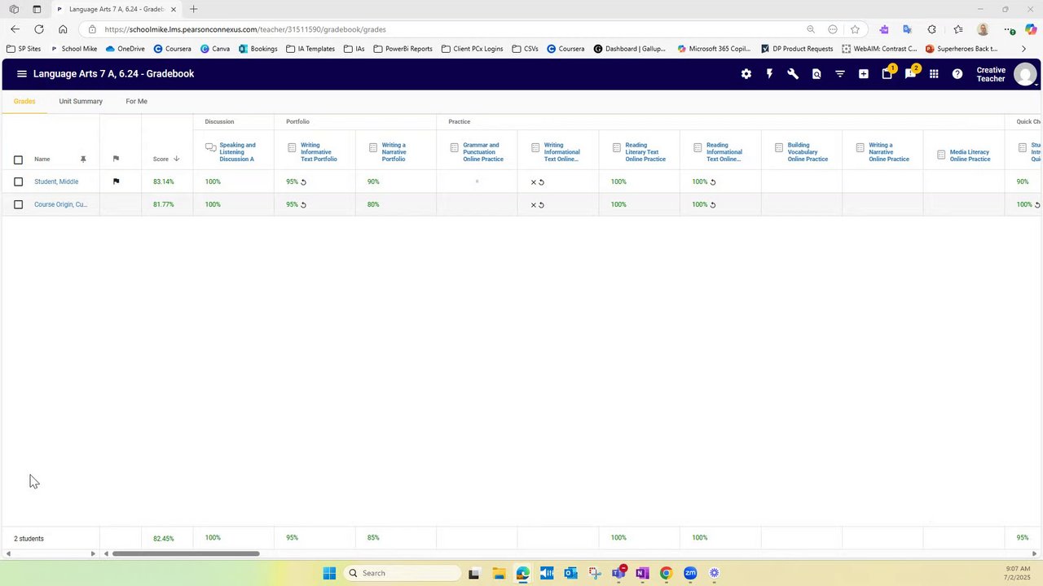This screenshot has height=586, width=1043.
Task: Open Reading Literary Text Online Practice link
Action: point(645,152)
